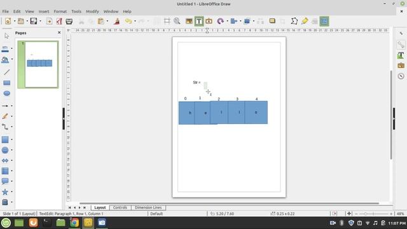Select the Rectangle tool
Image resolution: width=407 pixels, height=229 pixels.
tap(7, 83)
